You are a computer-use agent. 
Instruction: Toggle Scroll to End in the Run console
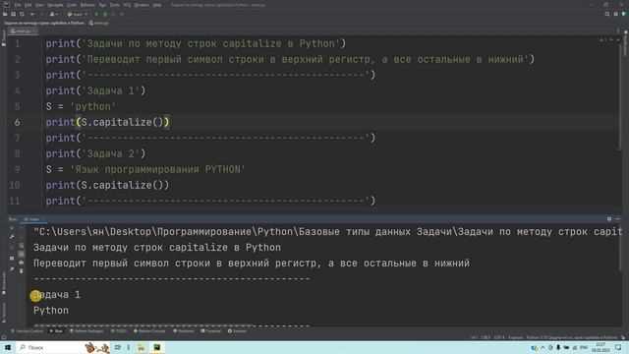22,254
